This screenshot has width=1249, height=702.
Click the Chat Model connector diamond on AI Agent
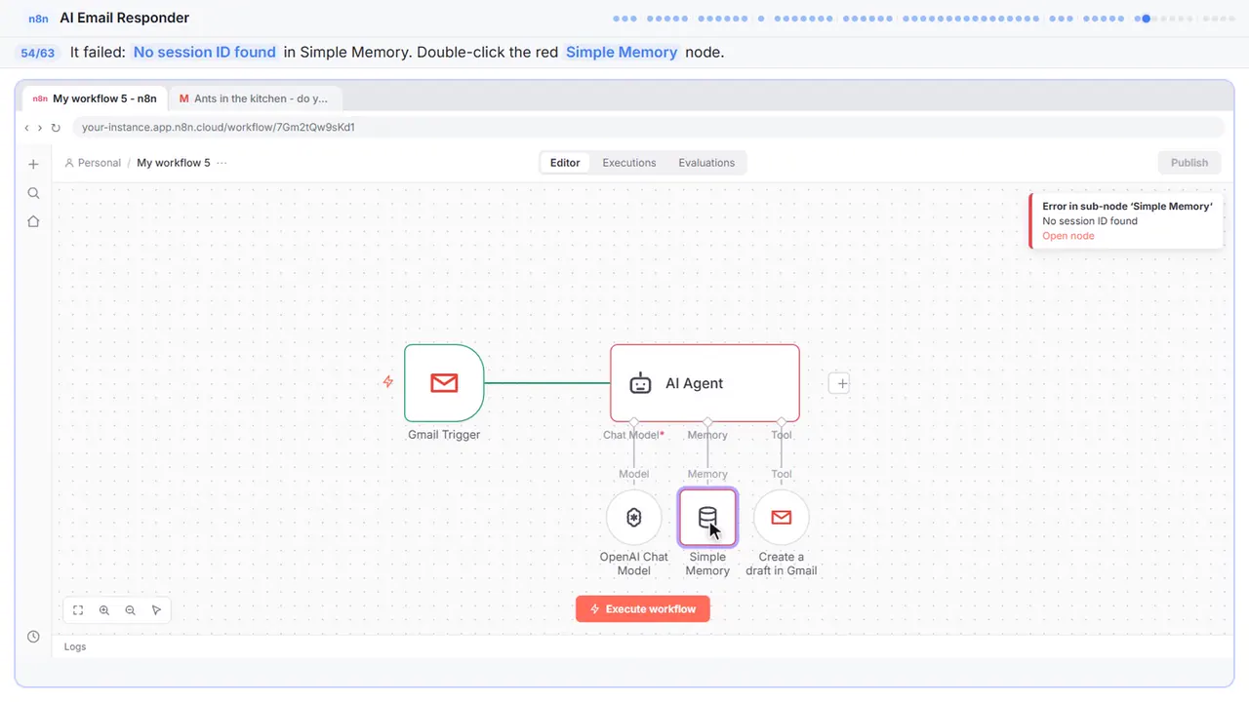pos(634,422)
